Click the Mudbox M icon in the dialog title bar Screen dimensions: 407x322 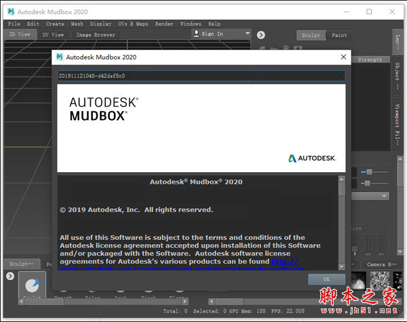[60, 57]
